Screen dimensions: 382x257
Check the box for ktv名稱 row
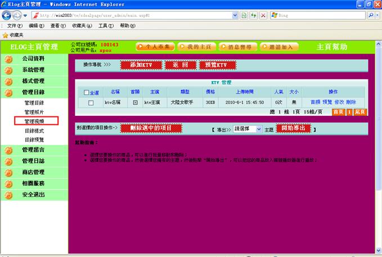coord(91,102)
